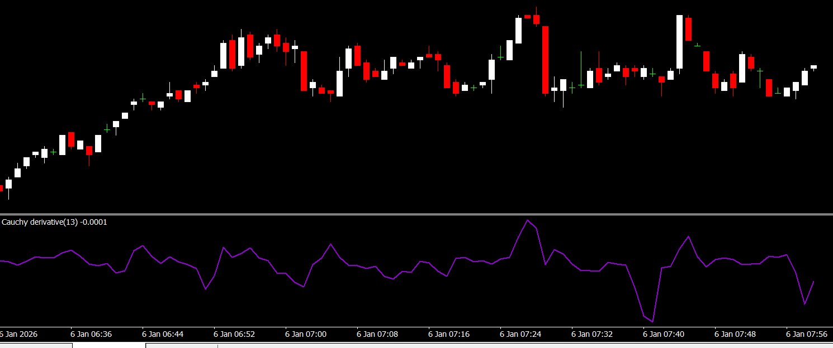Image resolution: width=833 pixels, height=348 pixels.
Task: Click the tall white candle after 07:40
Action: 679,42
